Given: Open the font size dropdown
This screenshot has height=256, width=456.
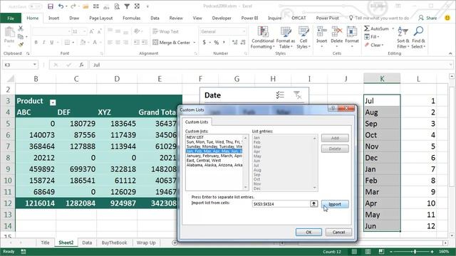Looking at the screenshot, I should [85, 31].
